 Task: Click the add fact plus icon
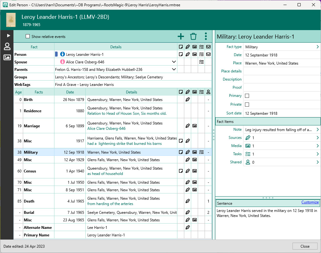181,36
